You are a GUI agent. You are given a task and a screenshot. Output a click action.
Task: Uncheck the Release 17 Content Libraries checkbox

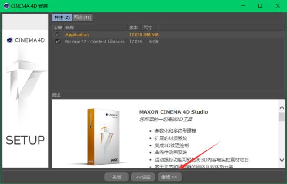pyautogui.click(x=57, y=42)
